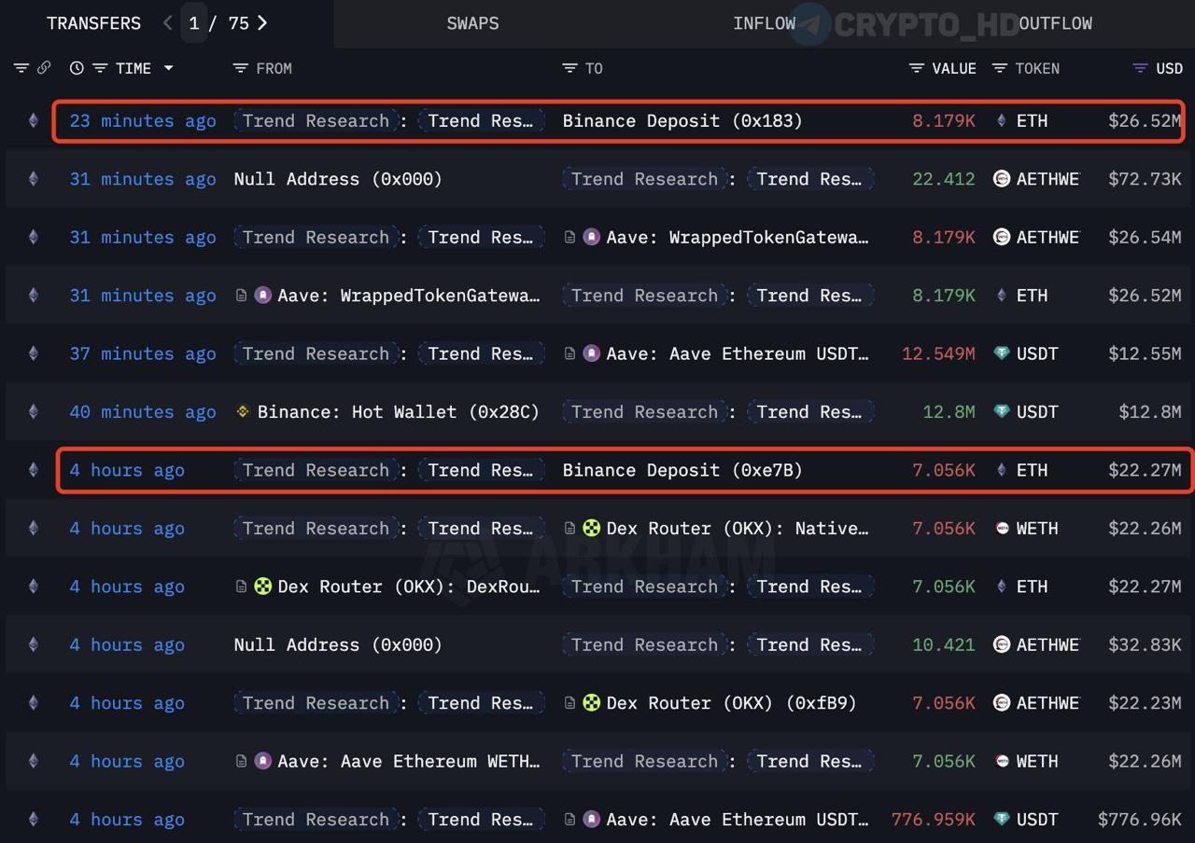The height and width of the screenshot is (843, 1195).
Task: Click the AETHWE token icon in the $26.54M row
Action: pos(1002,237)
